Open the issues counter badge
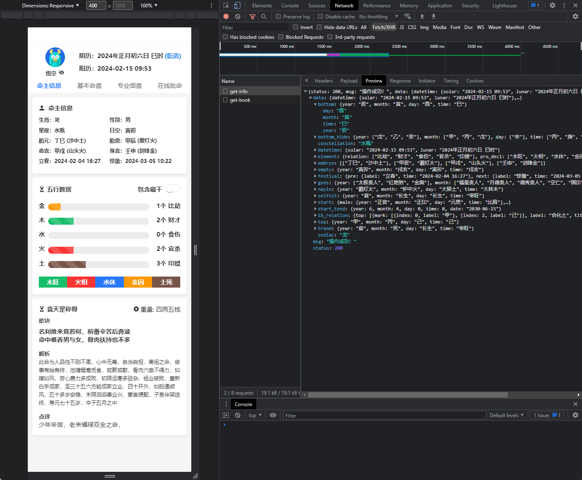Viewport: 582px width, 480px height. 535,5
